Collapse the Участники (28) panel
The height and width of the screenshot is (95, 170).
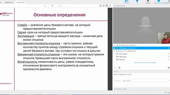coord(114,6)
